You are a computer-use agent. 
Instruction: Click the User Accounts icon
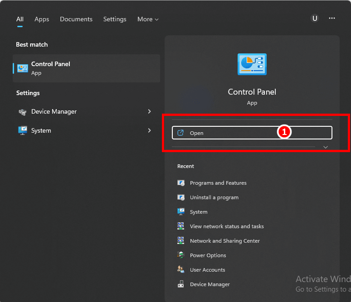[x=181, y=269]
